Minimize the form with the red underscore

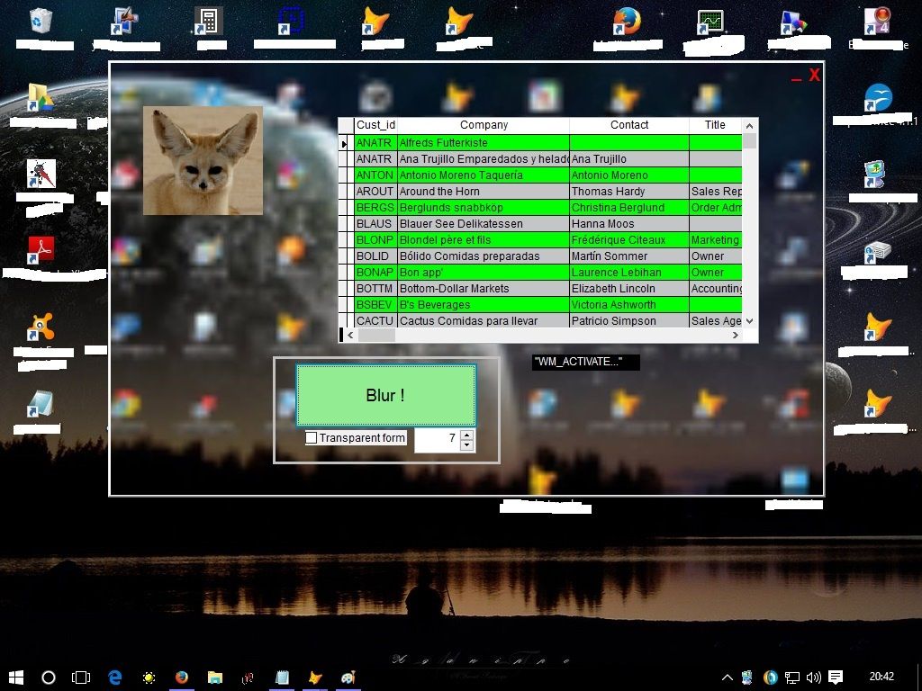796,77
